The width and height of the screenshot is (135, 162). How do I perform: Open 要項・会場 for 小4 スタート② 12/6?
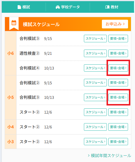[x=118, y=127]
